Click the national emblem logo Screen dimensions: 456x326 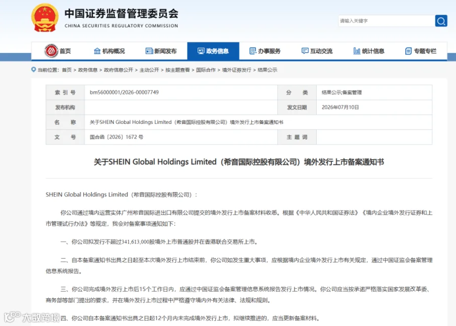click(45, 18)
